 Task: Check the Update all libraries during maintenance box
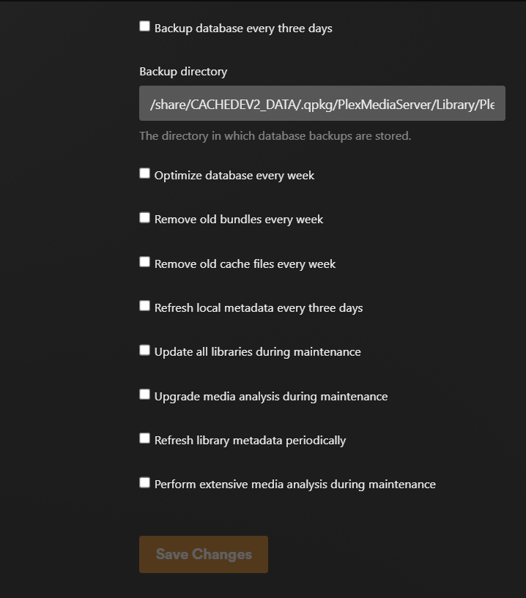tap(145, 351)
